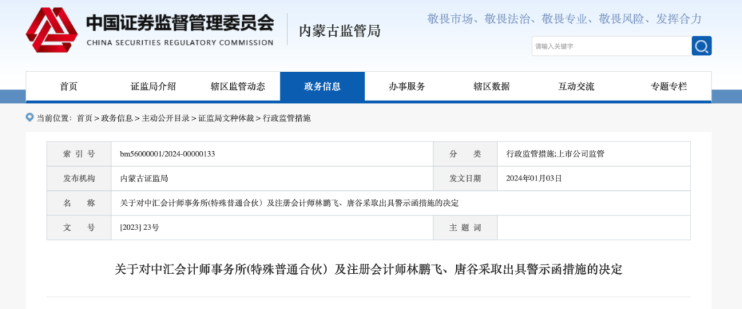Click the 分类 label cell
Image resolution: width=742 pixels, height=309 pixels.
pos(465,154)
